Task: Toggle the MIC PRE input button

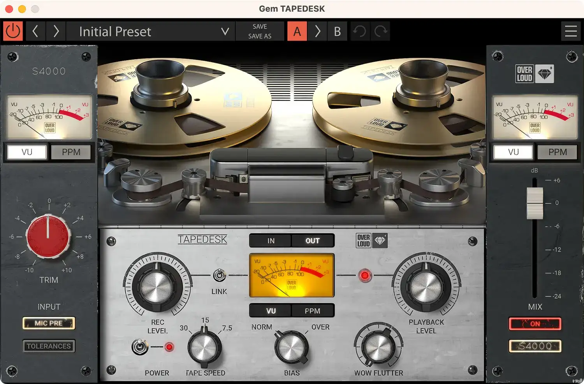Action: pyautogui.click(x=49, y=323)
